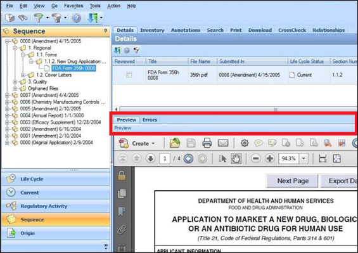Click the PDF save floppy disk icon
Screen dimensions: 358x253
191,143
